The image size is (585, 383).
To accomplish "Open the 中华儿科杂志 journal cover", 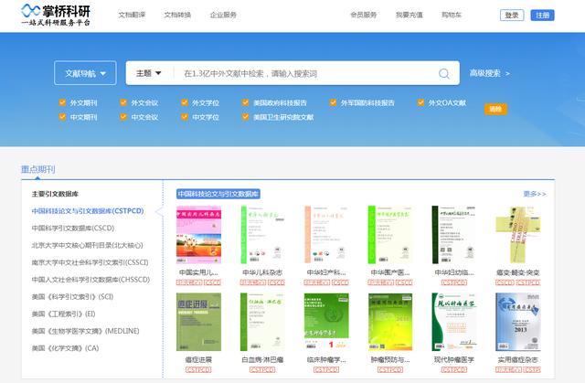I will coord(262,235).
